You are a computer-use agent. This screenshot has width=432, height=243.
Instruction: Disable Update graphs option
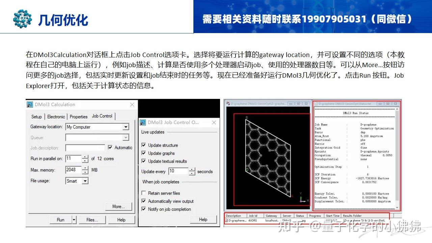tap(143, 153)
